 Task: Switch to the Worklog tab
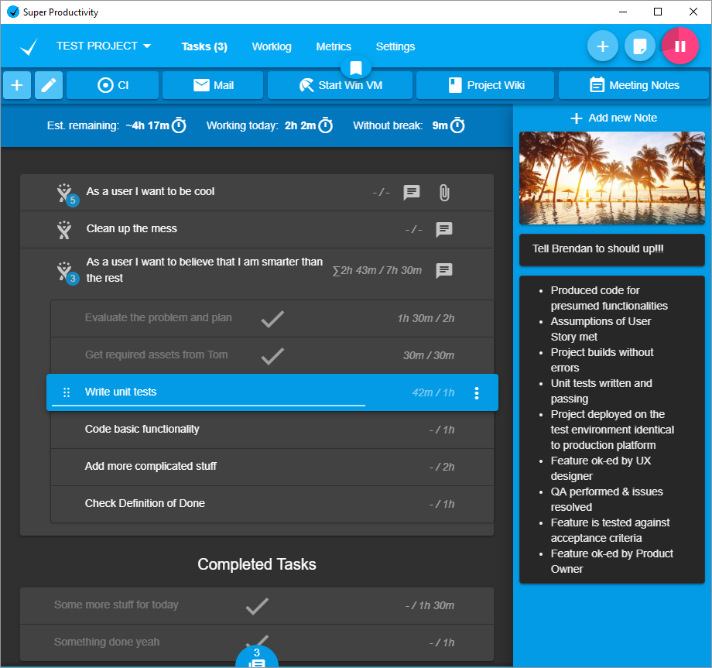272,46
